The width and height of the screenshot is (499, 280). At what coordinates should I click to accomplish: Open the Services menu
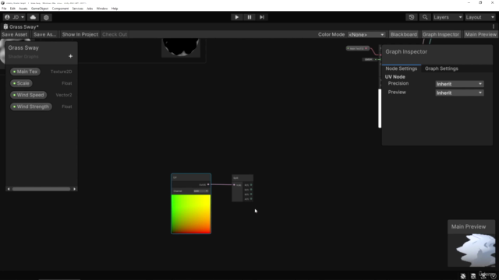click(x=78, y=9)
